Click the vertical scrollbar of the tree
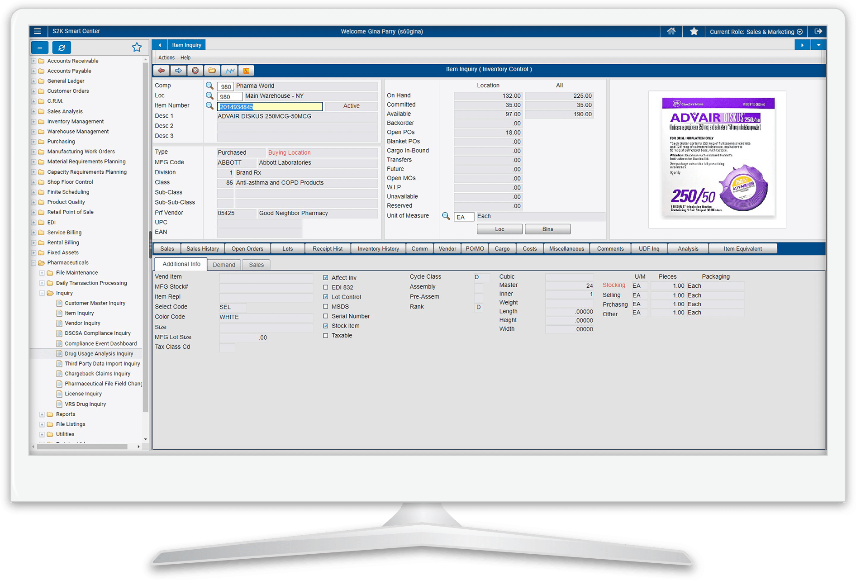This screenshot has height=580, width=856. (x=145, y=238)
